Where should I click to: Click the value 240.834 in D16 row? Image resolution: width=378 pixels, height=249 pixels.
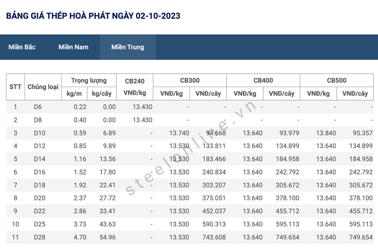(214, 172)
